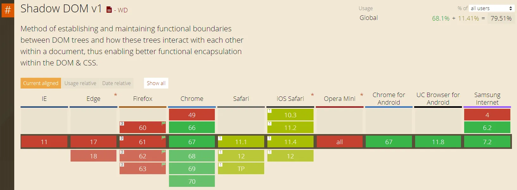Click the flag icon on Firefox 63 cell
The image size is (517, 190).
[x=163, y=164]
